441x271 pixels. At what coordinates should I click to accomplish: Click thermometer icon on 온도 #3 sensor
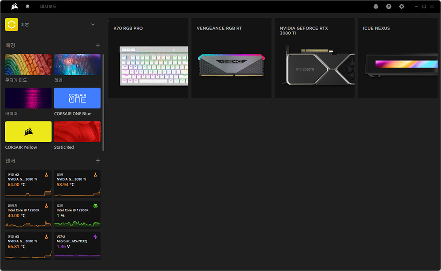46,237
